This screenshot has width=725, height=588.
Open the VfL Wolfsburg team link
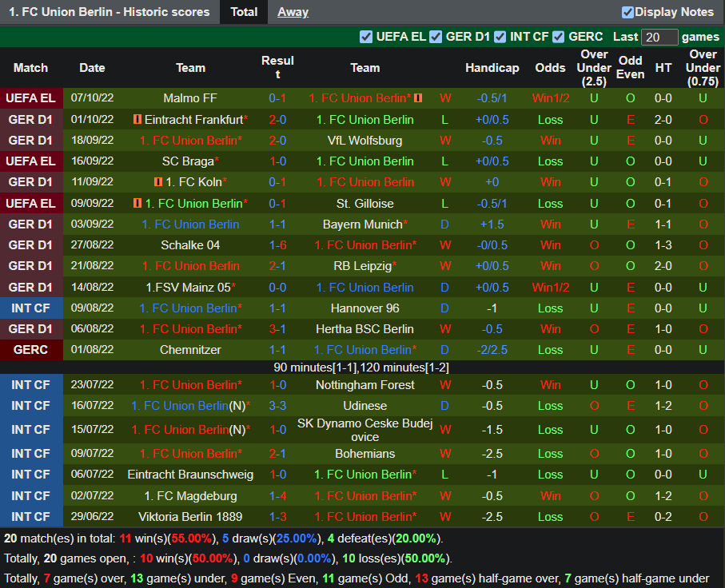pos(364,141)
